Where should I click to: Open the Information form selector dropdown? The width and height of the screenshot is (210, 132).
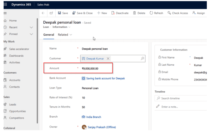pyautogui.click(x=62, y=27)
